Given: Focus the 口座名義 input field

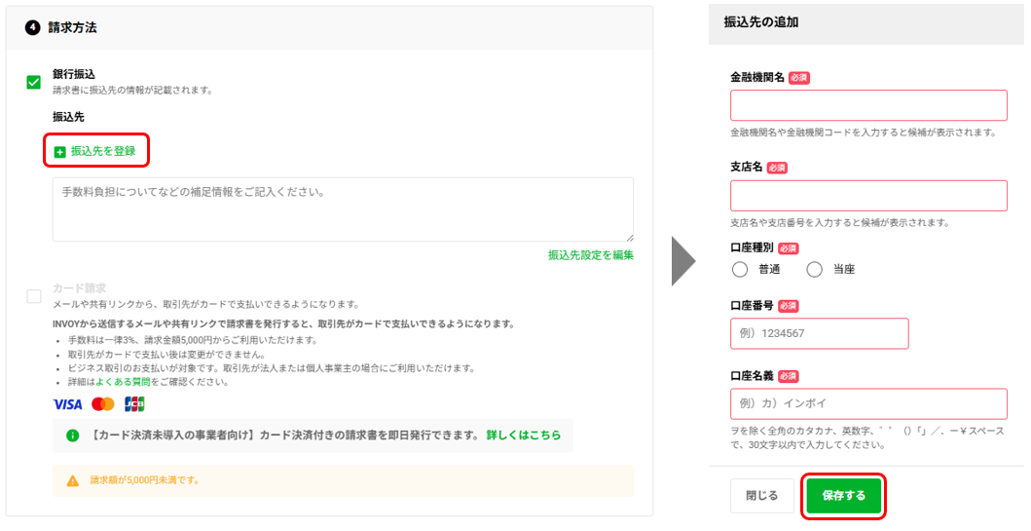Looking at the screenshot, I should 868,403.
